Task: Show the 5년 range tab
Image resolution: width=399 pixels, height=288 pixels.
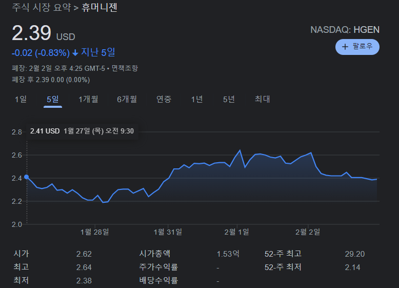Action: click(229, 99)
